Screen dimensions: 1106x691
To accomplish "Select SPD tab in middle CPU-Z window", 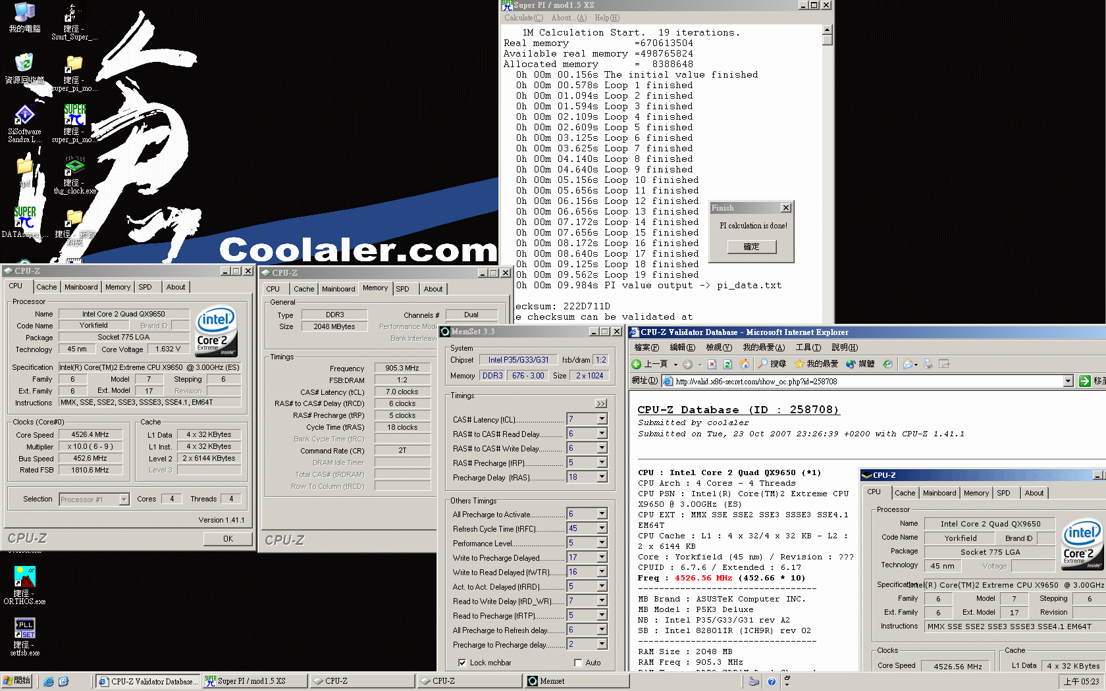I will tap(402, 289).
